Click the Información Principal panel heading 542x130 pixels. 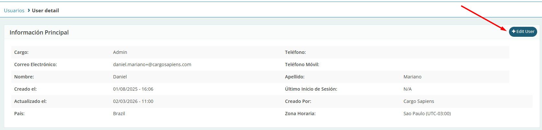[x=39, y=33]
